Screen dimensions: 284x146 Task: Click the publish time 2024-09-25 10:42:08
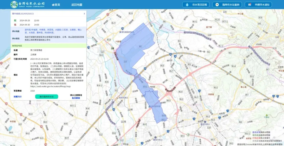[39, 59]
